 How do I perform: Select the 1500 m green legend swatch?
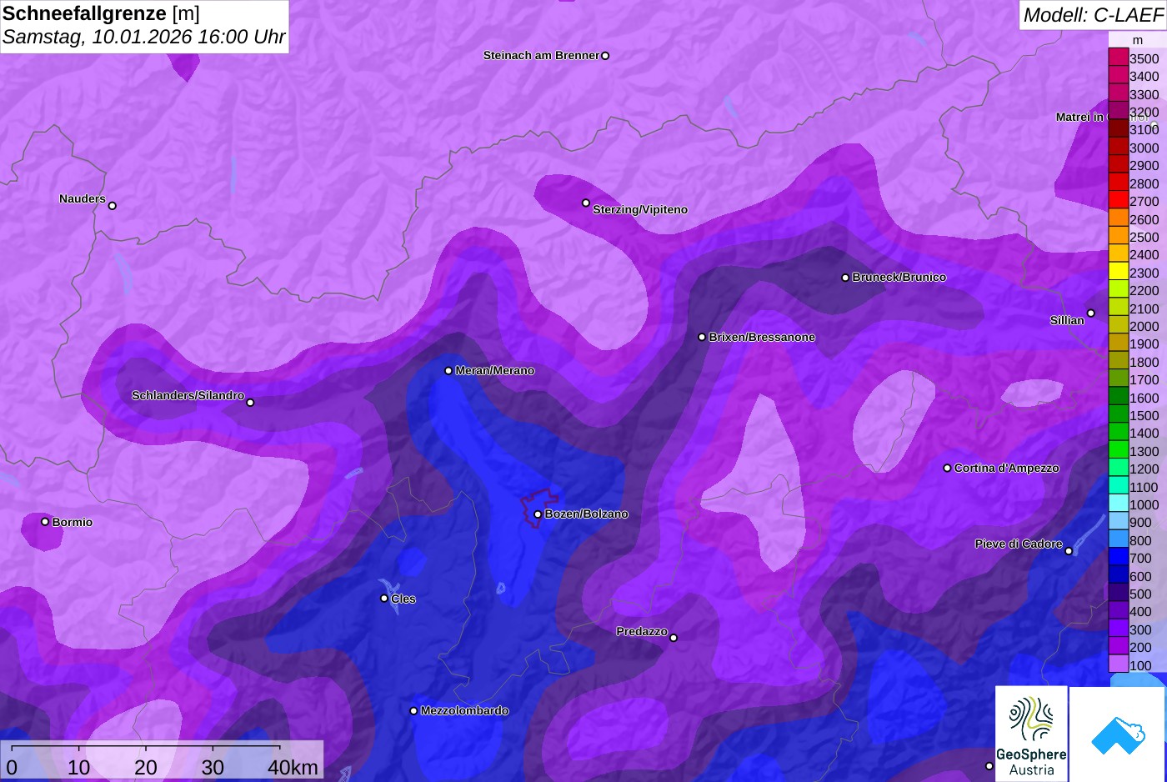1118,415
